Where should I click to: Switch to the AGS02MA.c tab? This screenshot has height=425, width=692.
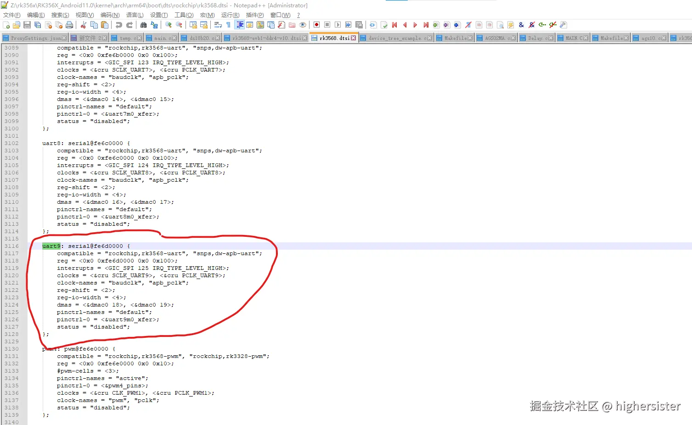pyautogui.click(x=497, y=38)
